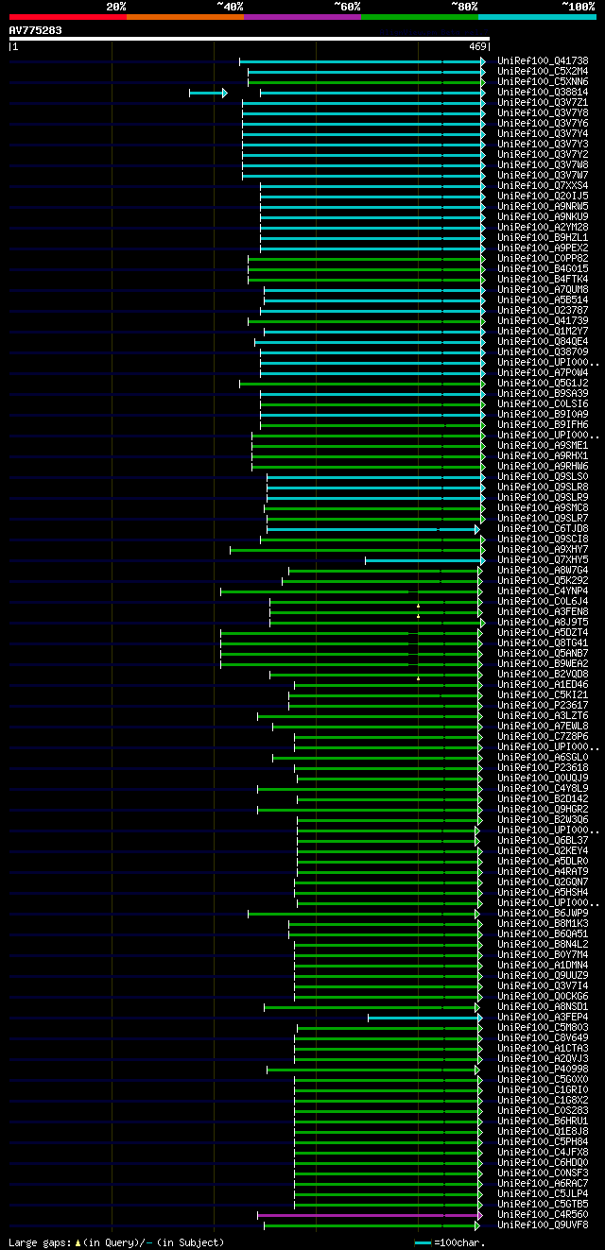The width and height of the screenshot is (605, 1250).
Task: Open hit UniRef100_Q3V7W7
Action: [x=543, y=175]
